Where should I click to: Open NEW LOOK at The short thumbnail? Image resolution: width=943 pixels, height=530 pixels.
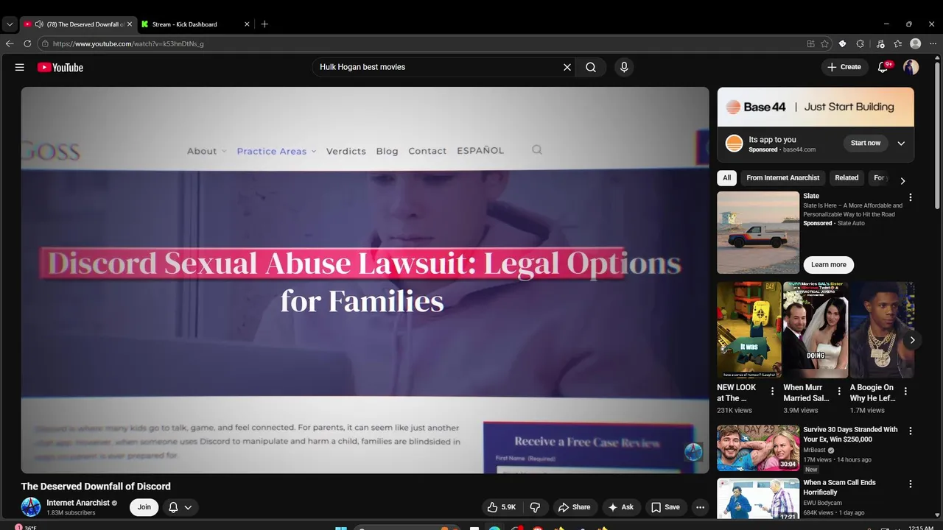point(749,330)
